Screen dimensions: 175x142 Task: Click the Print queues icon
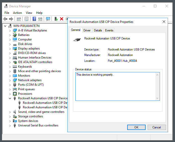coord(15,89)
